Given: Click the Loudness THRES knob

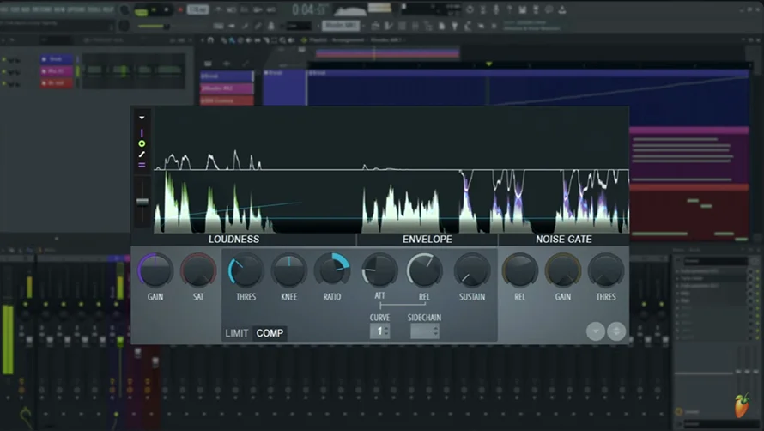Looking at the screenshot, I should click(x=246, y=270).
